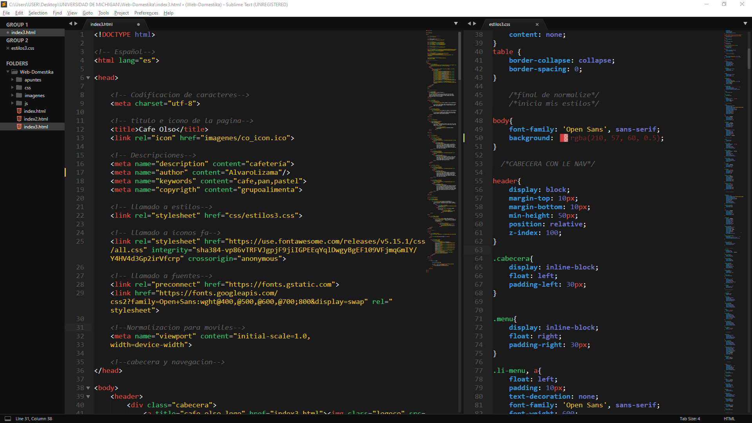The image size is (752, 423).
Task: Click the apuntes folder icon in sidebar
Action: coord(19,80)
